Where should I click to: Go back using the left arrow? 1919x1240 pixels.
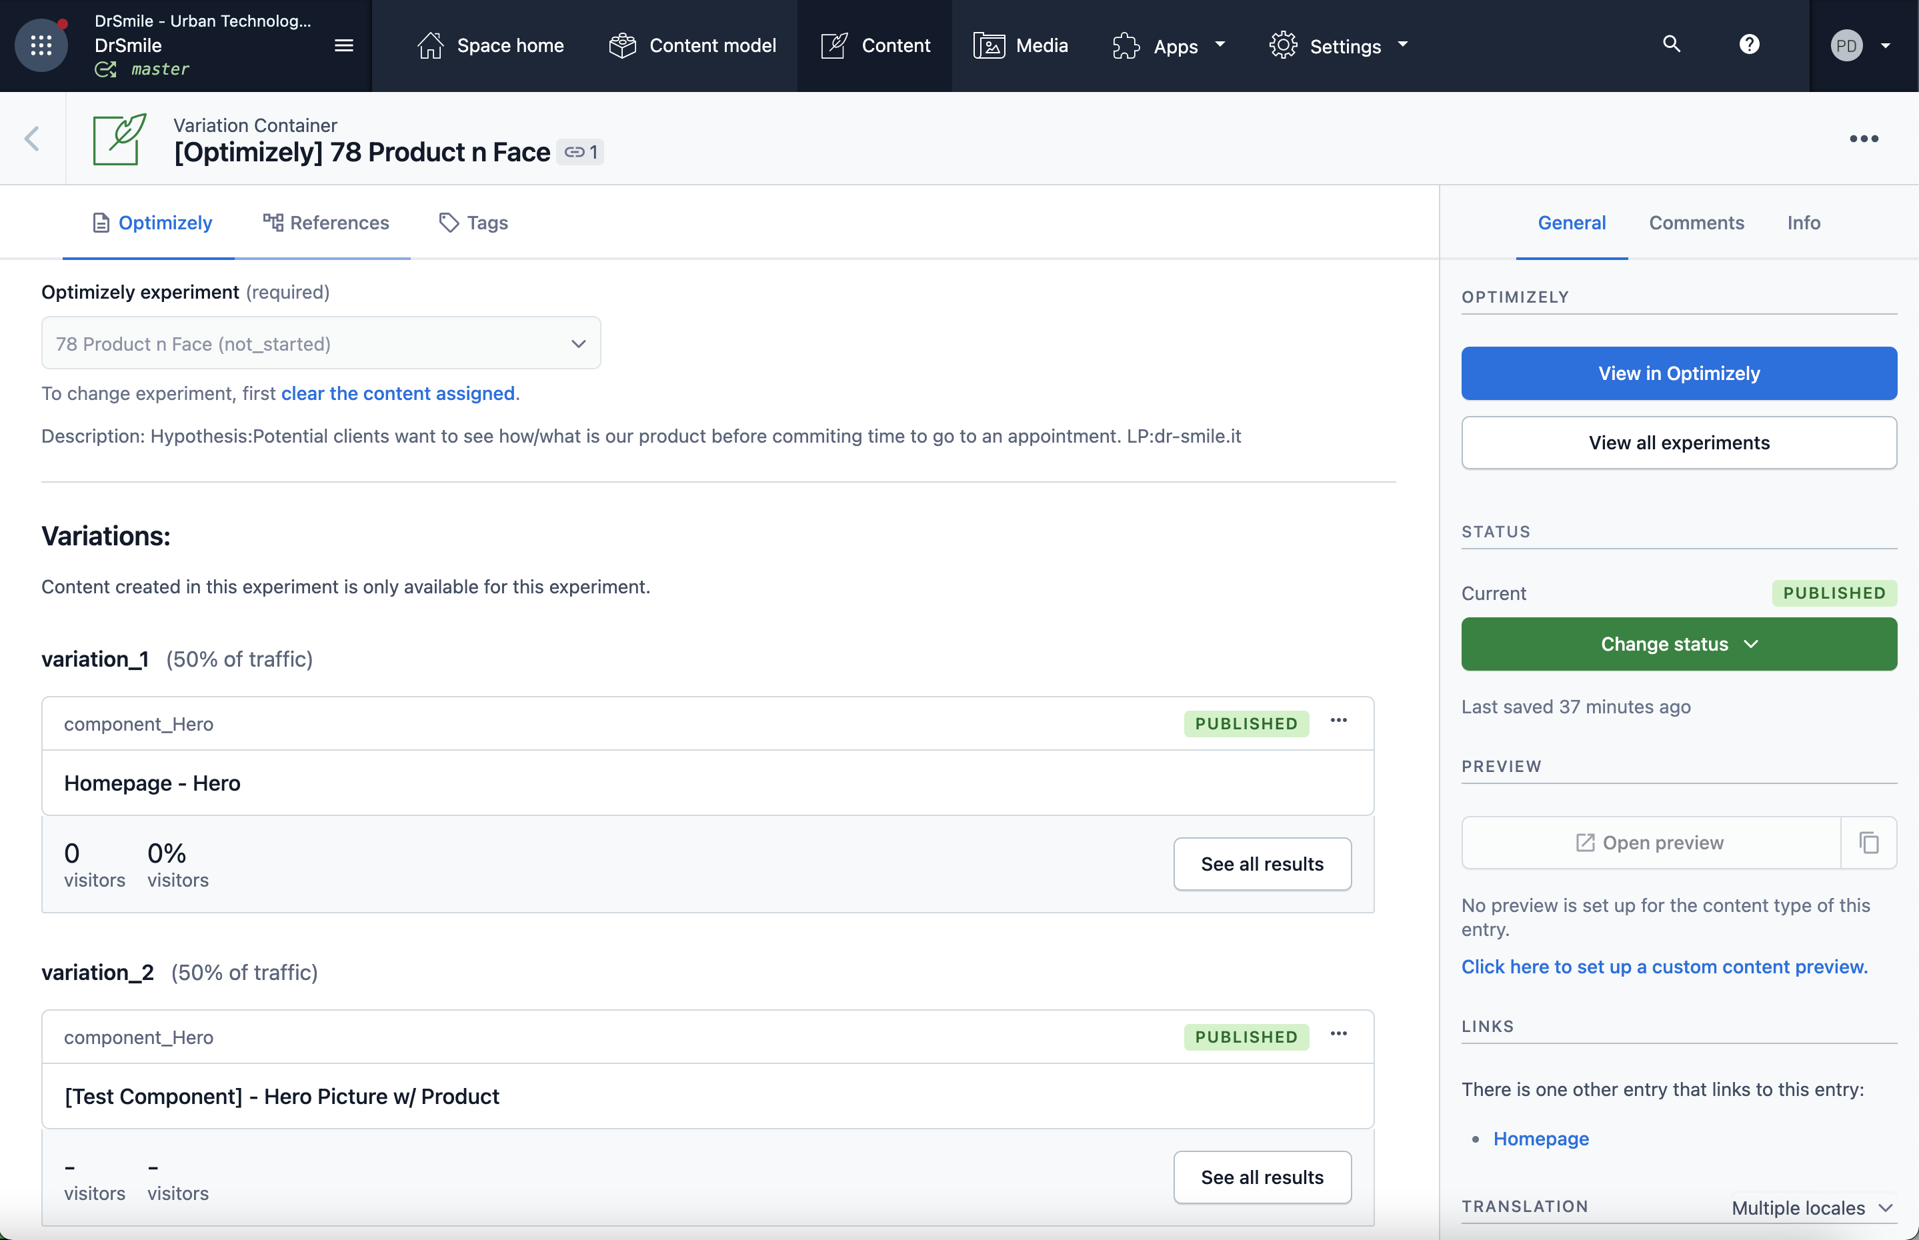[x=32, y=139]
